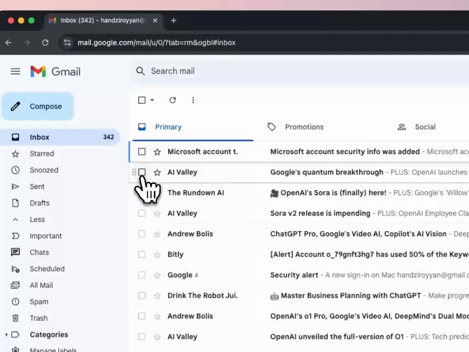Star the Google Security alert email

(157, 275)
